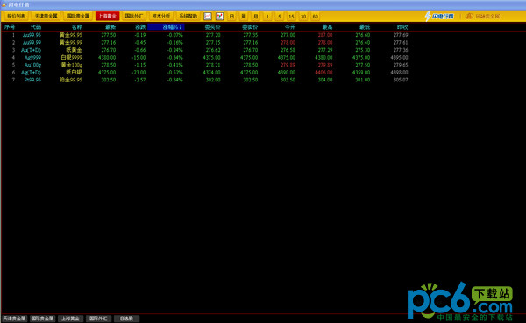Sort by 今开 column header
Viewport: 526px width, 323px height.
[290, 27]
